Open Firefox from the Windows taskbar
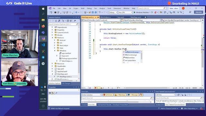Image resolution: width=206 pixels, height=116 pixels. coord(43,26)
